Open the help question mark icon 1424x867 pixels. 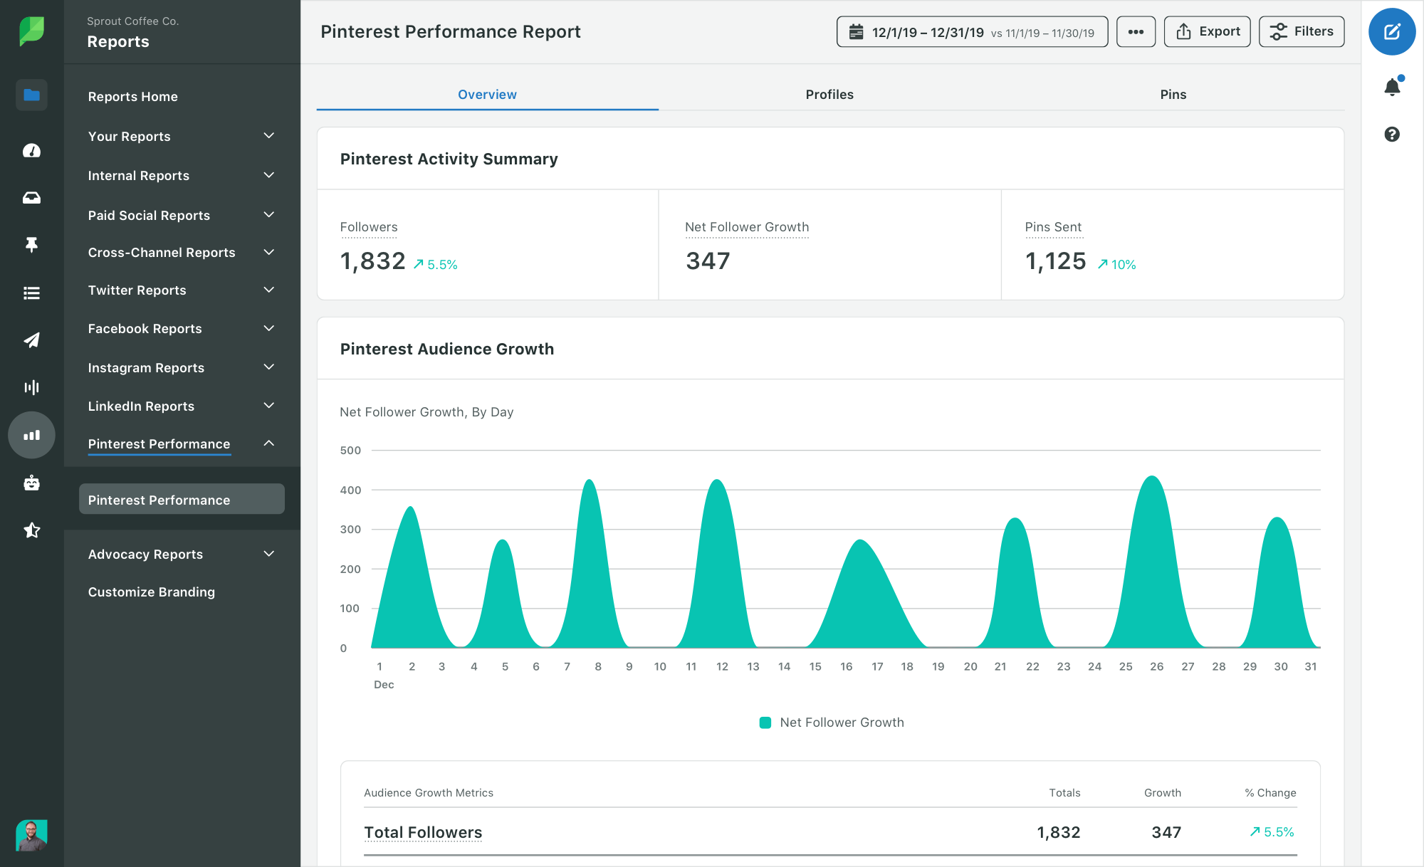point(1392,134)
